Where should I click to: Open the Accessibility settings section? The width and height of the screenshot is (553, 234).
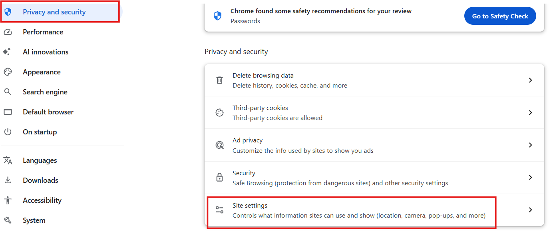coord(42,200)
